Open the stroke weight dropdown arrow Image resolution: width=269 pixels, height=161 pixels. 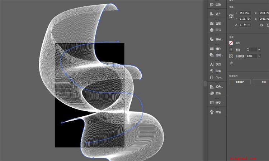coord(259,50)
